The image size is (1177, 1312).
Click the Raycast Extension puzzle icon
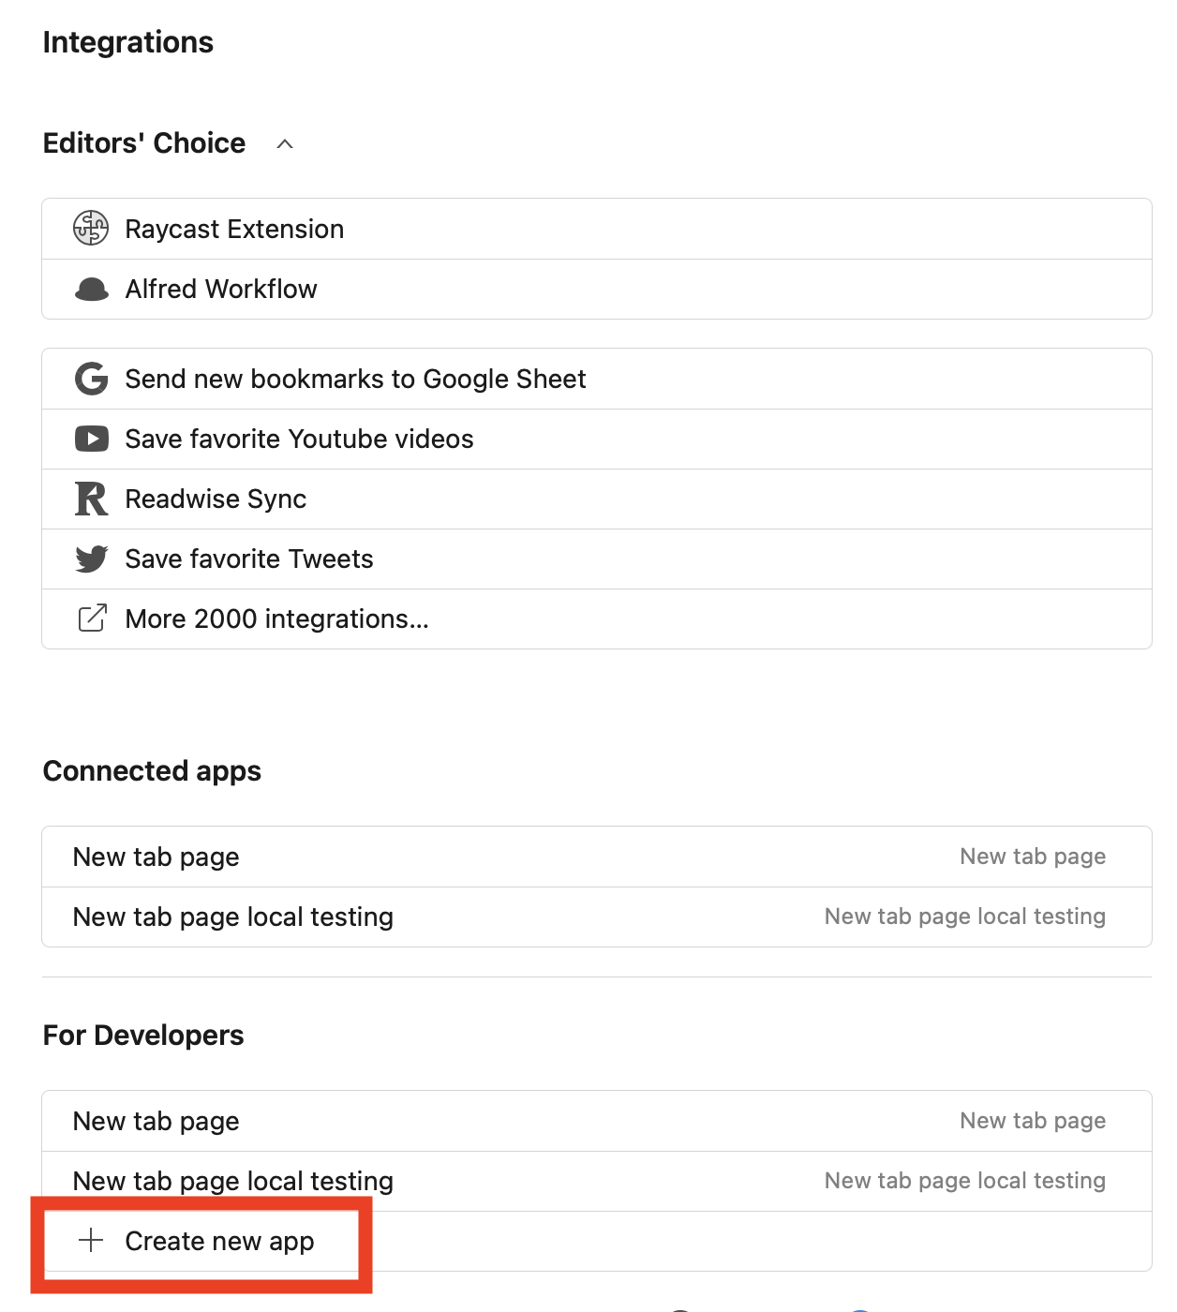[x=91, y=229]
